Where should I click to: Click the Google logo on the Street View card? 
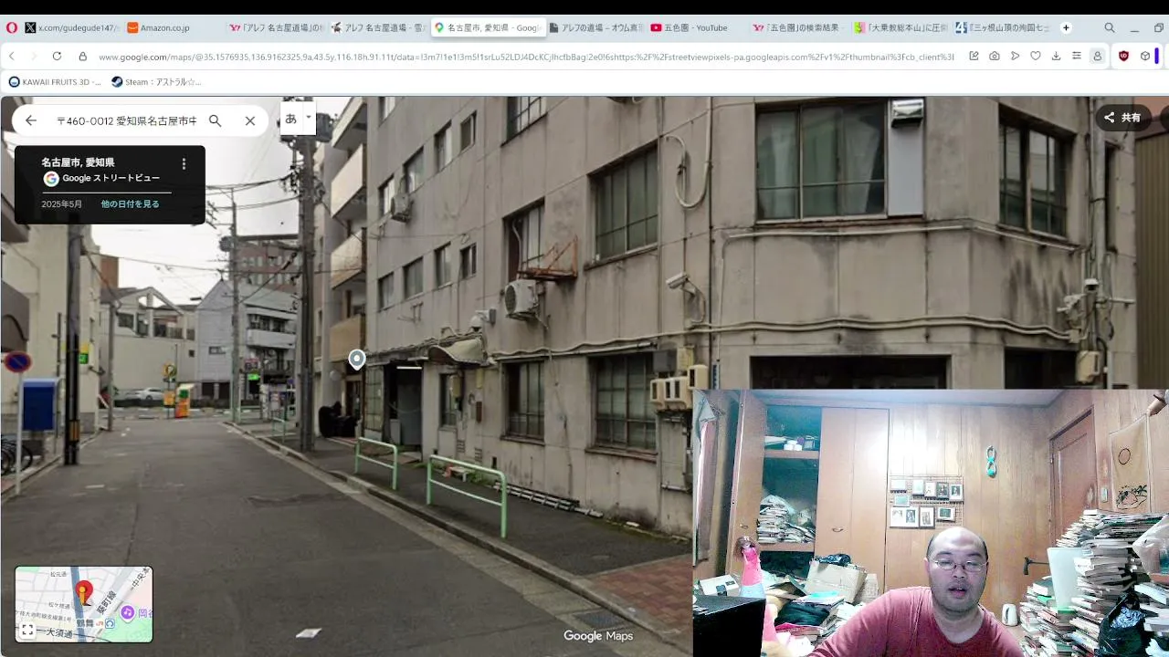(x=51, y=179)
